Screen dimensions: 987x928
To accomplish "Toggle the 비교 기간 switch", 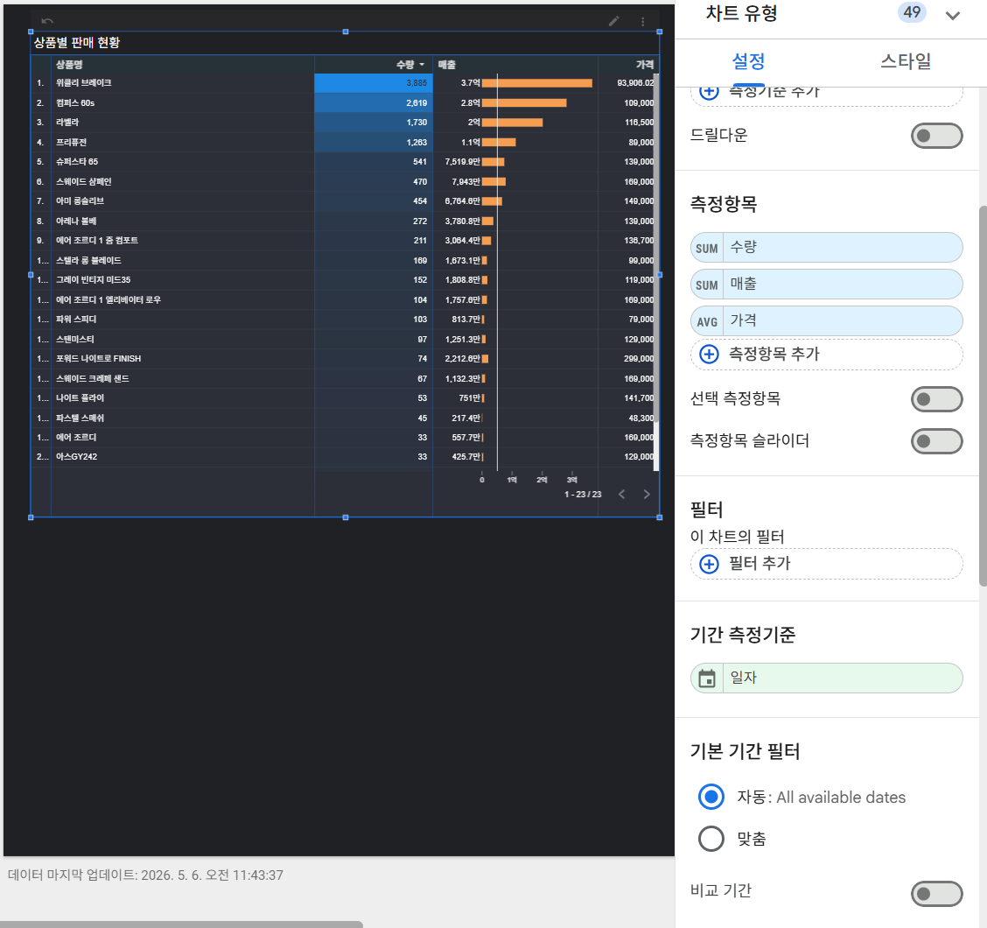I will [x=936, y=893].
